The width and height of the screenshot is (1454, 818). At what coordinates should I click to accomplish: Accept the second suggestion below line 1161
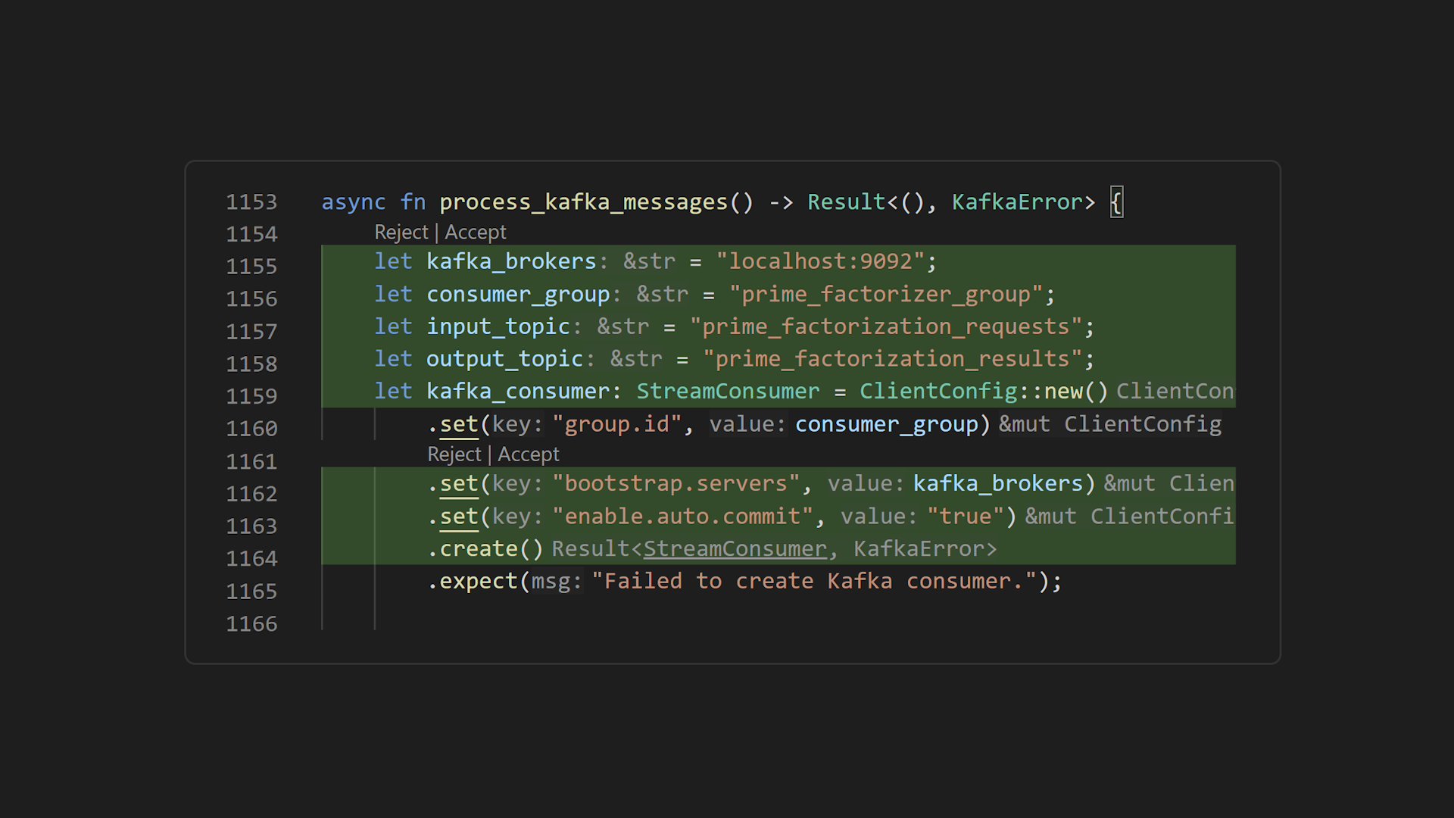tap(529, 454)
